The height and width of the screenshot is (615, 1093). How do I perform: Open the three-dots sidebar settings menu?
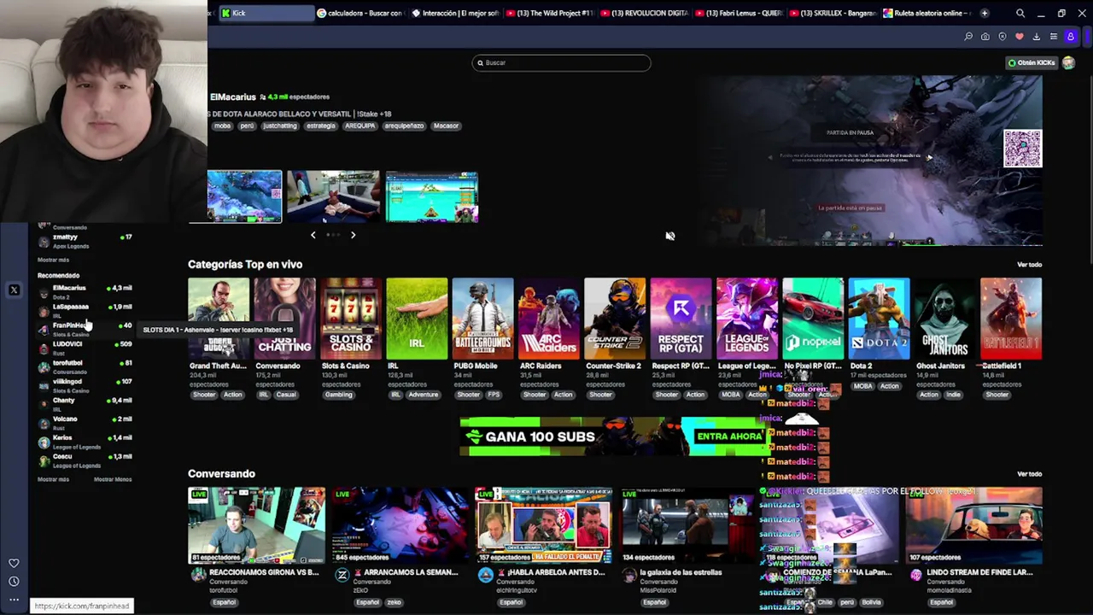point(14,600)
